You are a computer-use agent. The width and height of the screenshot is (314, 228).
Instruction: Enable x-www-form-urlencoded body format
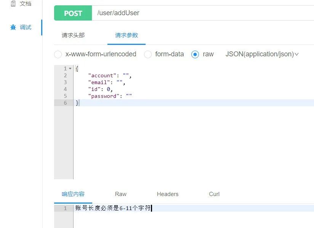[58, 54]
